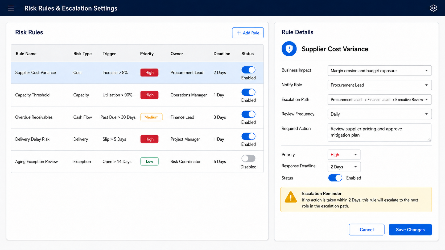The width and height of the screenshot is (445, 250).
Task: Click the Risk Coordinator owner cell
Action: (x=186, y=162)
